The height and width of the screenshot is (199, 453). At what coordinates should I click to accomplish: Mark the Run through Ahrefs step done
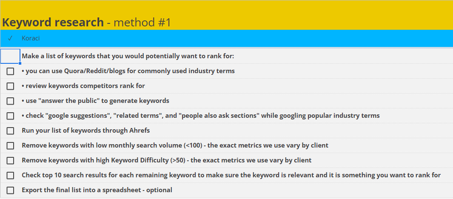pyautogui.click(x=10, y=131)
